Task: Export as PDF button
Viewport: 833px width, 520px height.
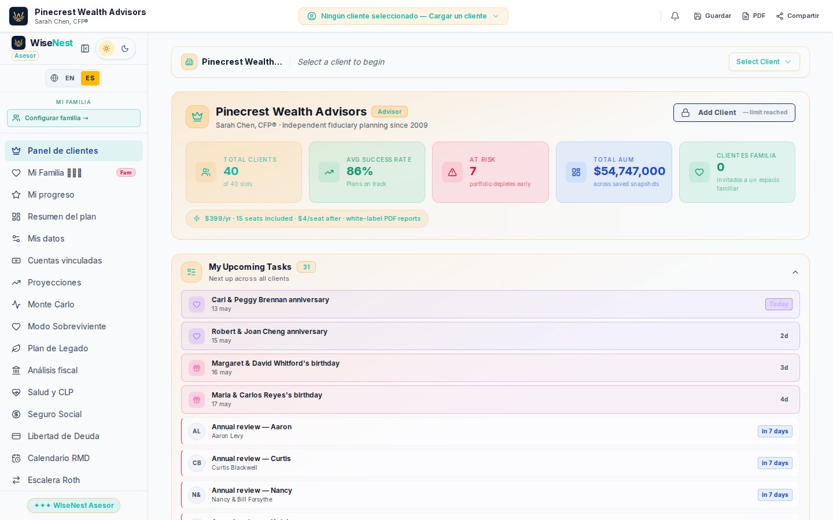Action: (x=754, y=16)
